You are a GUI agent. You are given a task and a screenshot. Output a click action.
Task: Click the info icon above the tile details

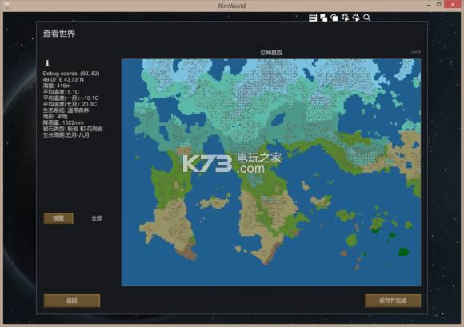click(x=47, y=62)
